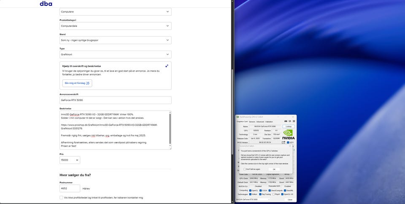Click the GPU-Z refresh icon
The width and height of the screenshot is (405, 204).
pyautogui.click(x=290, y=121)
